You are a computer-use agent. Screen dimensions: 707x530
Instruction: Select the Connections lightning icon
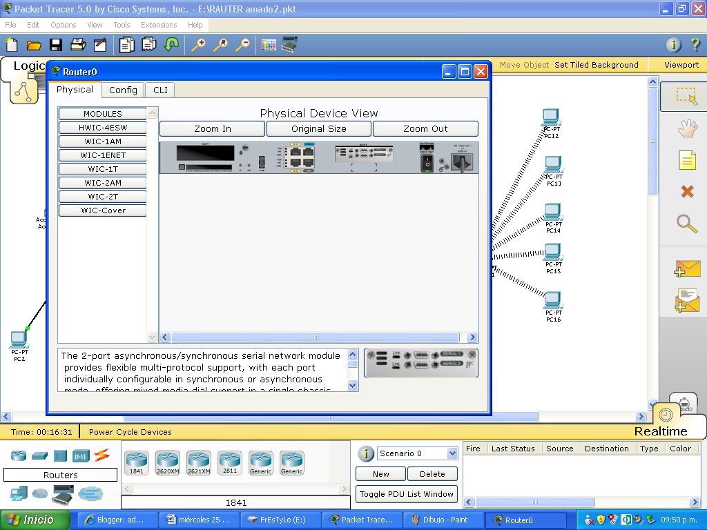tap(102, 455)
